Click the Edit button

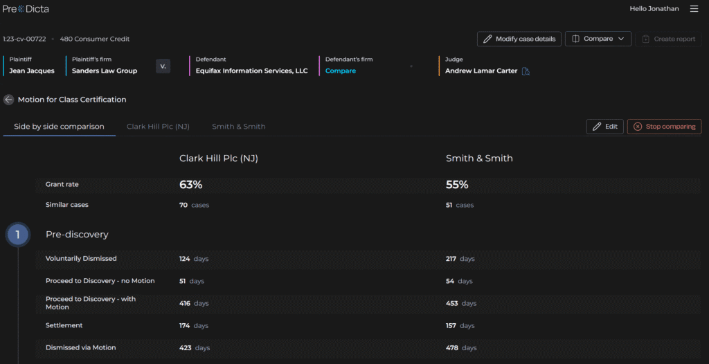[605, 127]
